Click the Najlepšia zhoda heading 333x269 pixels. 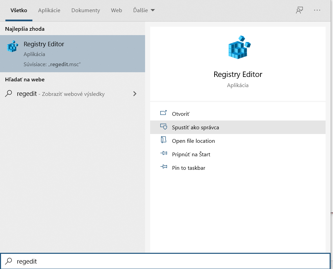coord(25,29)
